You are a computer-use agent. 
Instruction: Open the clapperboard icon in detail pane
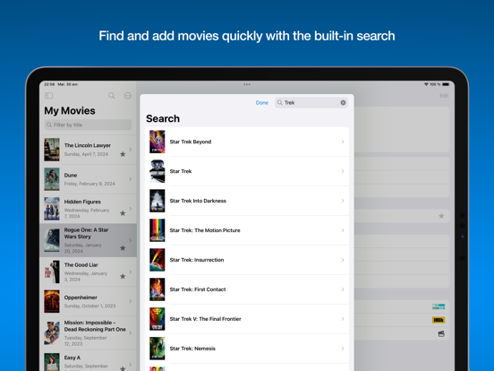pyautogui.click(x=441, y=333)
